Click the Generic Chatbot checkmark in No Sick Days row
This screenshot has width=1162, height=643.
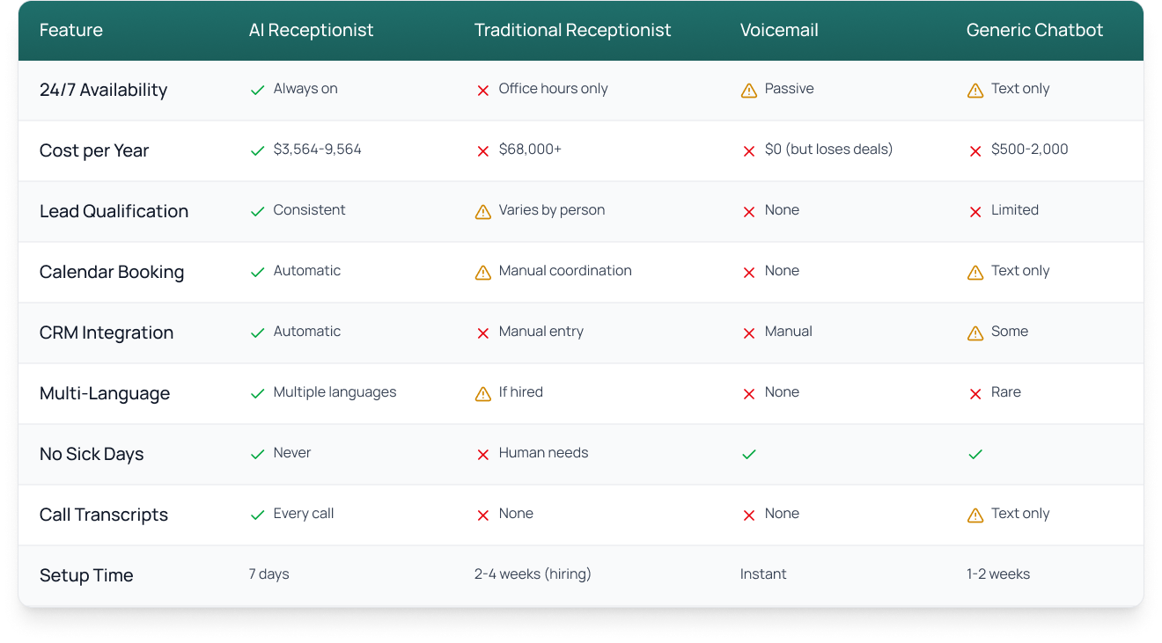coord(974,454)
